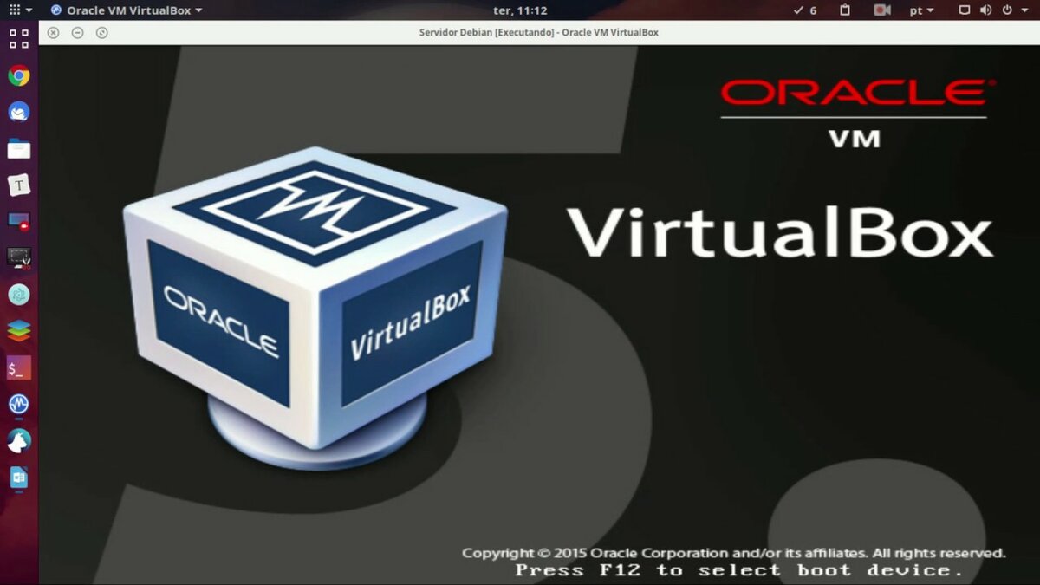1040x585 pixels.
Task: Open the blue system monitor dock icon
Action: [19, 404]
